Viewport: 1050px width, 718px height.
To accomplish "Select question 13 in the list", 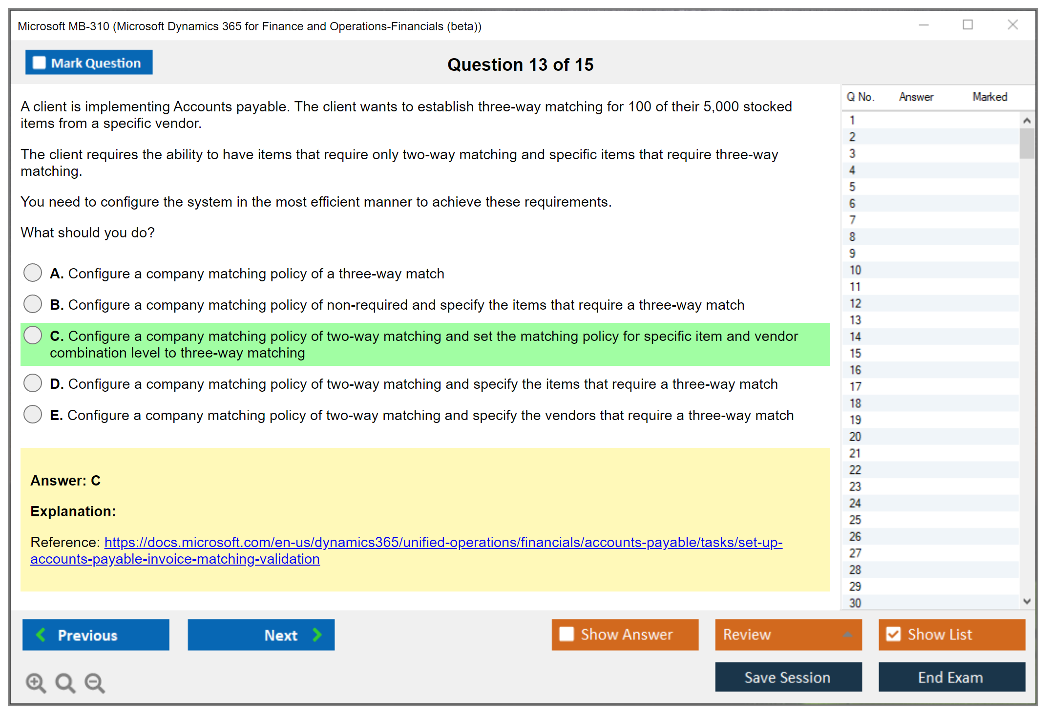I will pos(855,320).
